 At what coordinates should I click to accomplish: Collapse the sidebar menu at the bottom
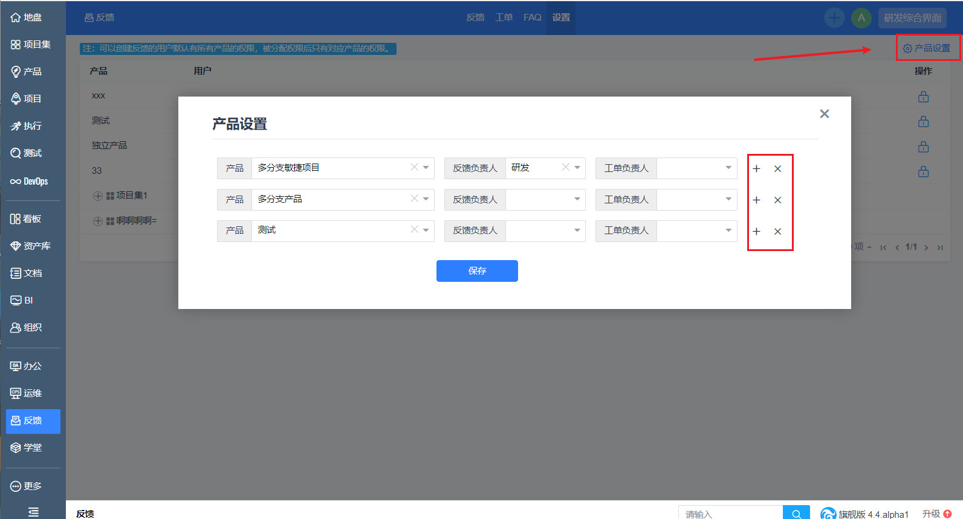point(33,512)
